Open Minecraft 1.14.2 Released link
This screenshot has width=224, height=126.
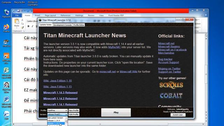60,99
